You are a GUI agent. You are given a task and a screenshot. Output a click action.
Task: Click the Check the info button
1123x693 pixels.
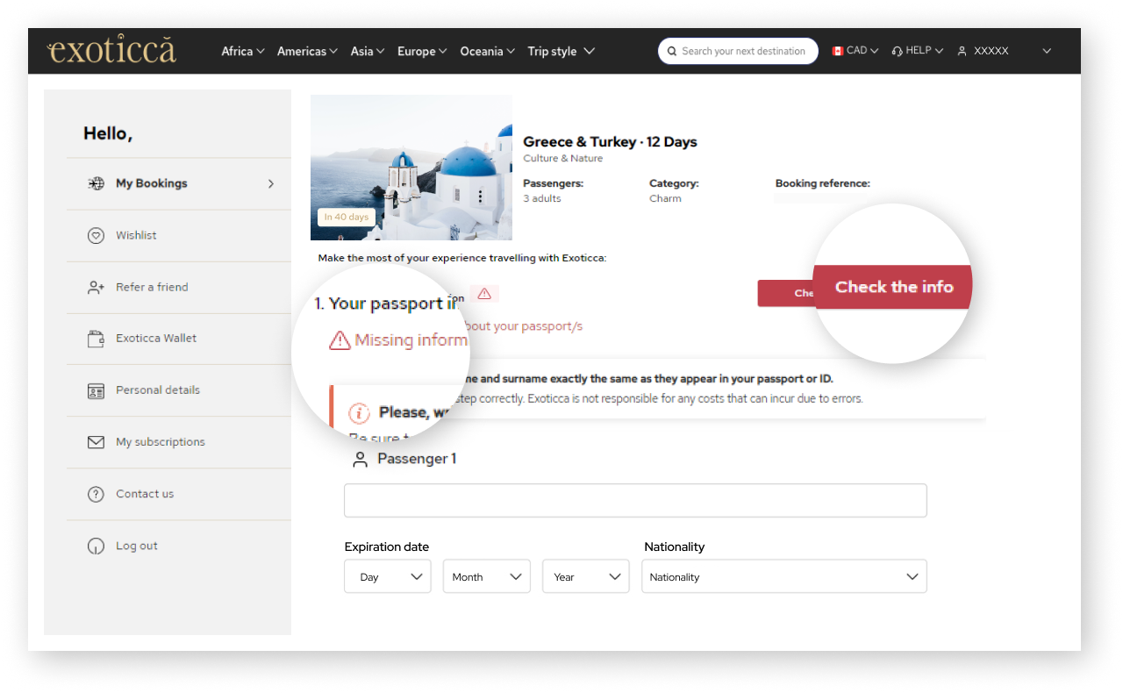coord(893,287)
